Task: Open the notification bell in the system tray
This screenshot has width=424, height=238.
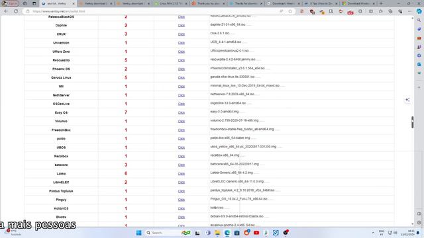Action: point(418,233)
